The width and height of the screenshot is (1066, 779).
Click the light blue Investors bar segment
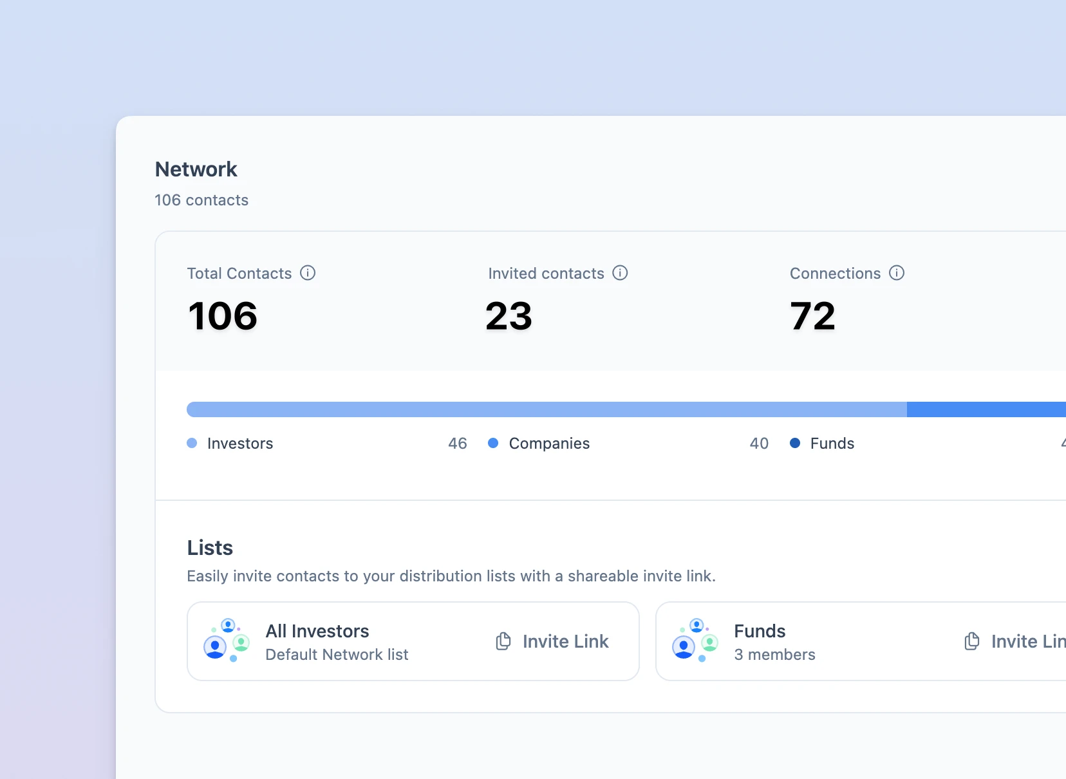tap(547, 409)
